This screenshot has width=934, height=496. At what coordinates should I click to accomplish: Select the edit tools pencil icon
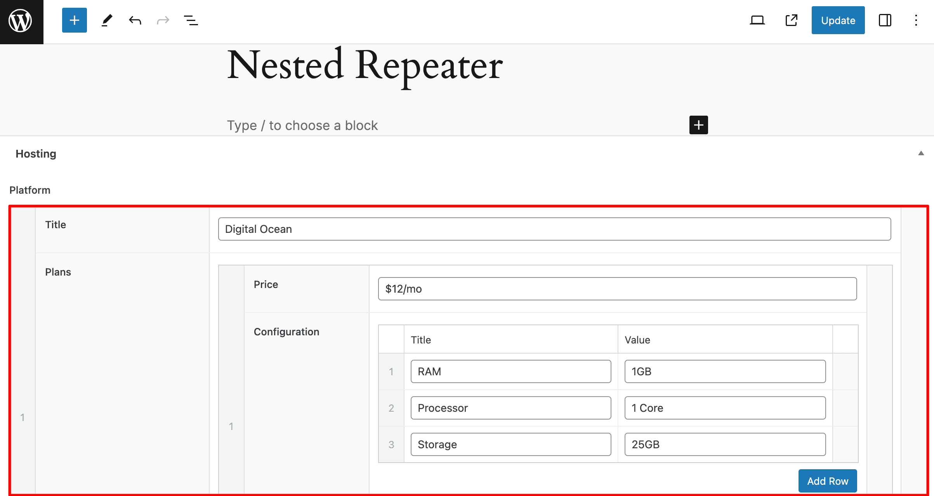coord(107,20)
